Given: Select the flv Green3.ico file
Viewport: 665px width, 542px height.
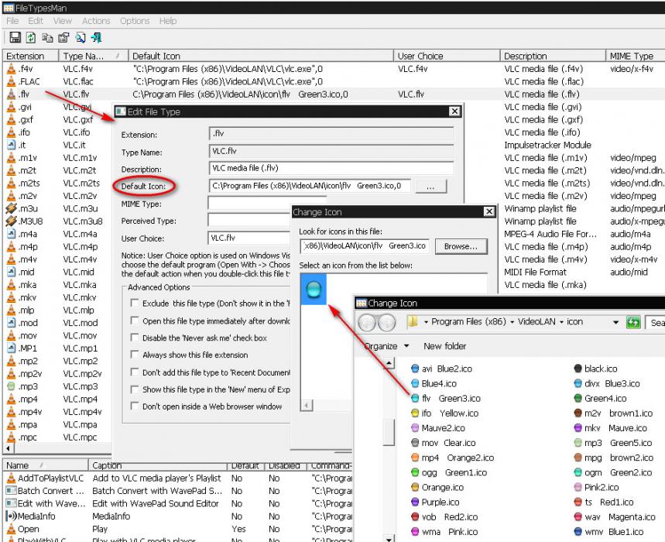Looking at the screenshot, I should pyautogui.click(x=451, y=399).
